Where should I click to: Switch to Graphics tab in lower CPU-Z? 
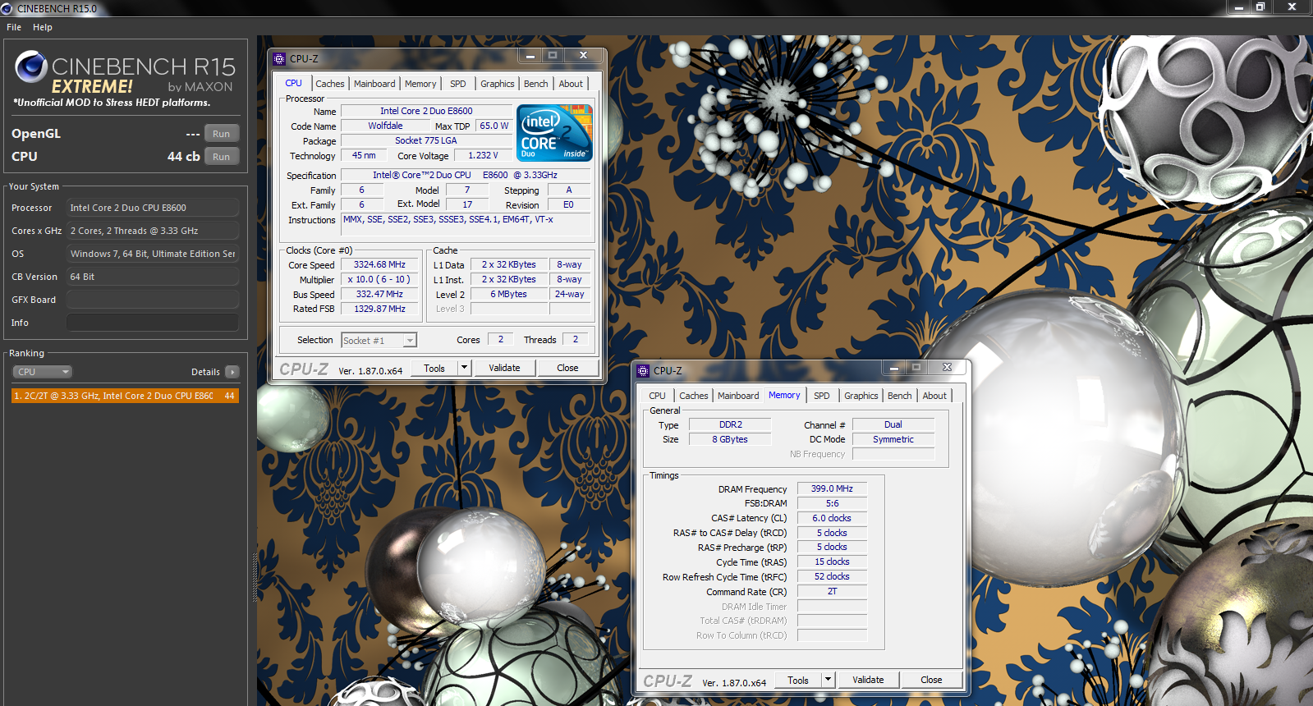click(861, 396)
